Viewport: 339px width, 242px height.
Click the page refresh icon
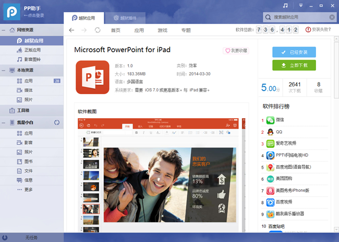coord(98,30)
